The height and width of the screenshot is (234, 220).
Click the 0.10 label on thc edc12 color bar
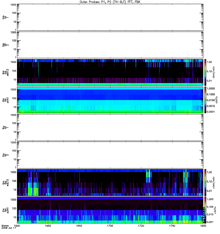click(209, 181)
